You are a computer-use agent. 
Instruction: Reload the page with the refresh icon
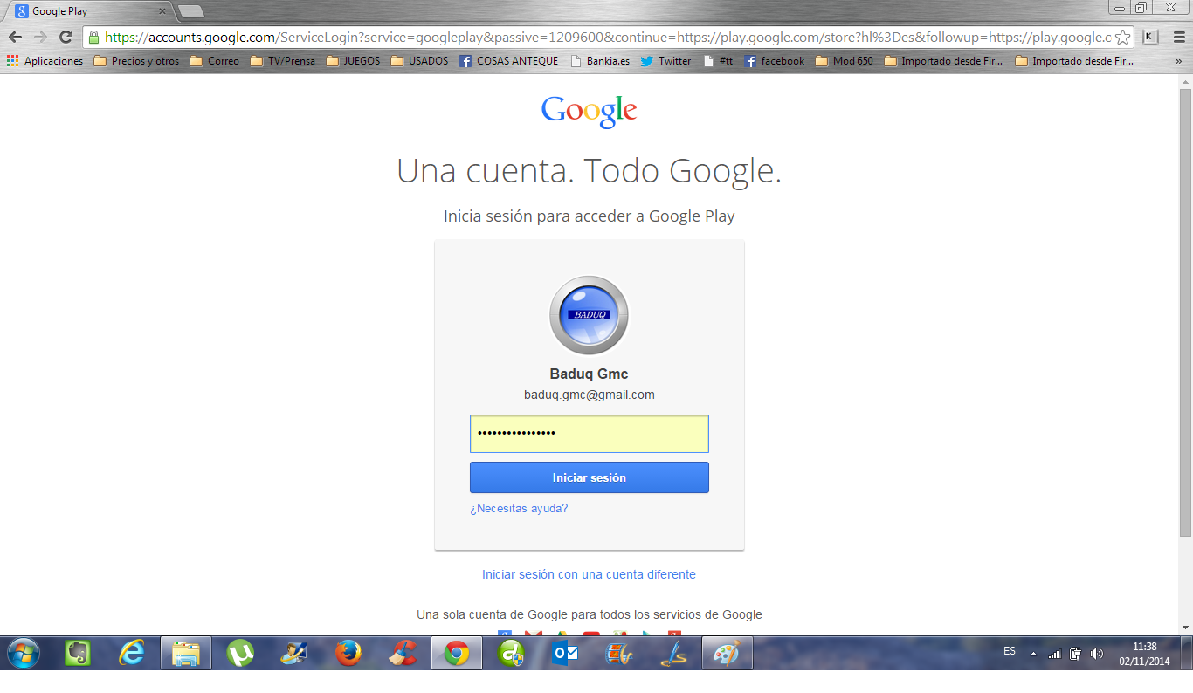(66, 37)
